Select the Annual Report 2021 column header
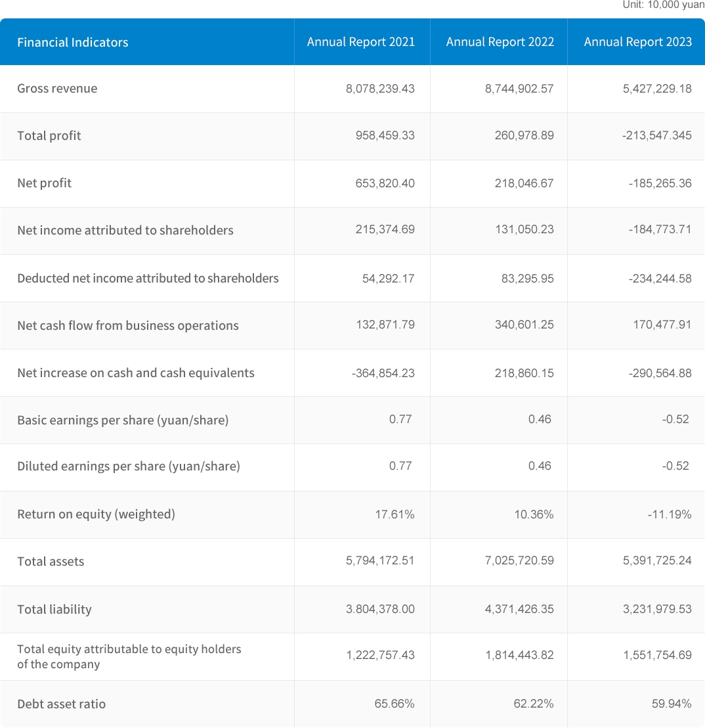The image size is (705, 728). point(361,42)
